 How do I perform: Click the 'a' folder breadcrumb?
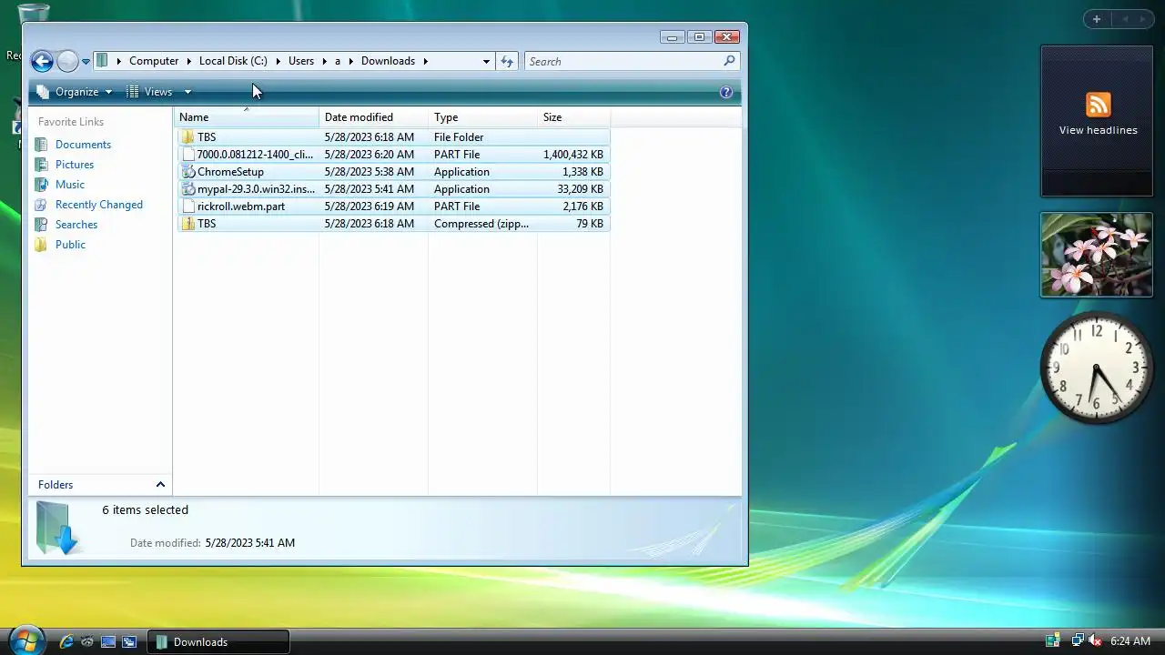click(338, 61)
